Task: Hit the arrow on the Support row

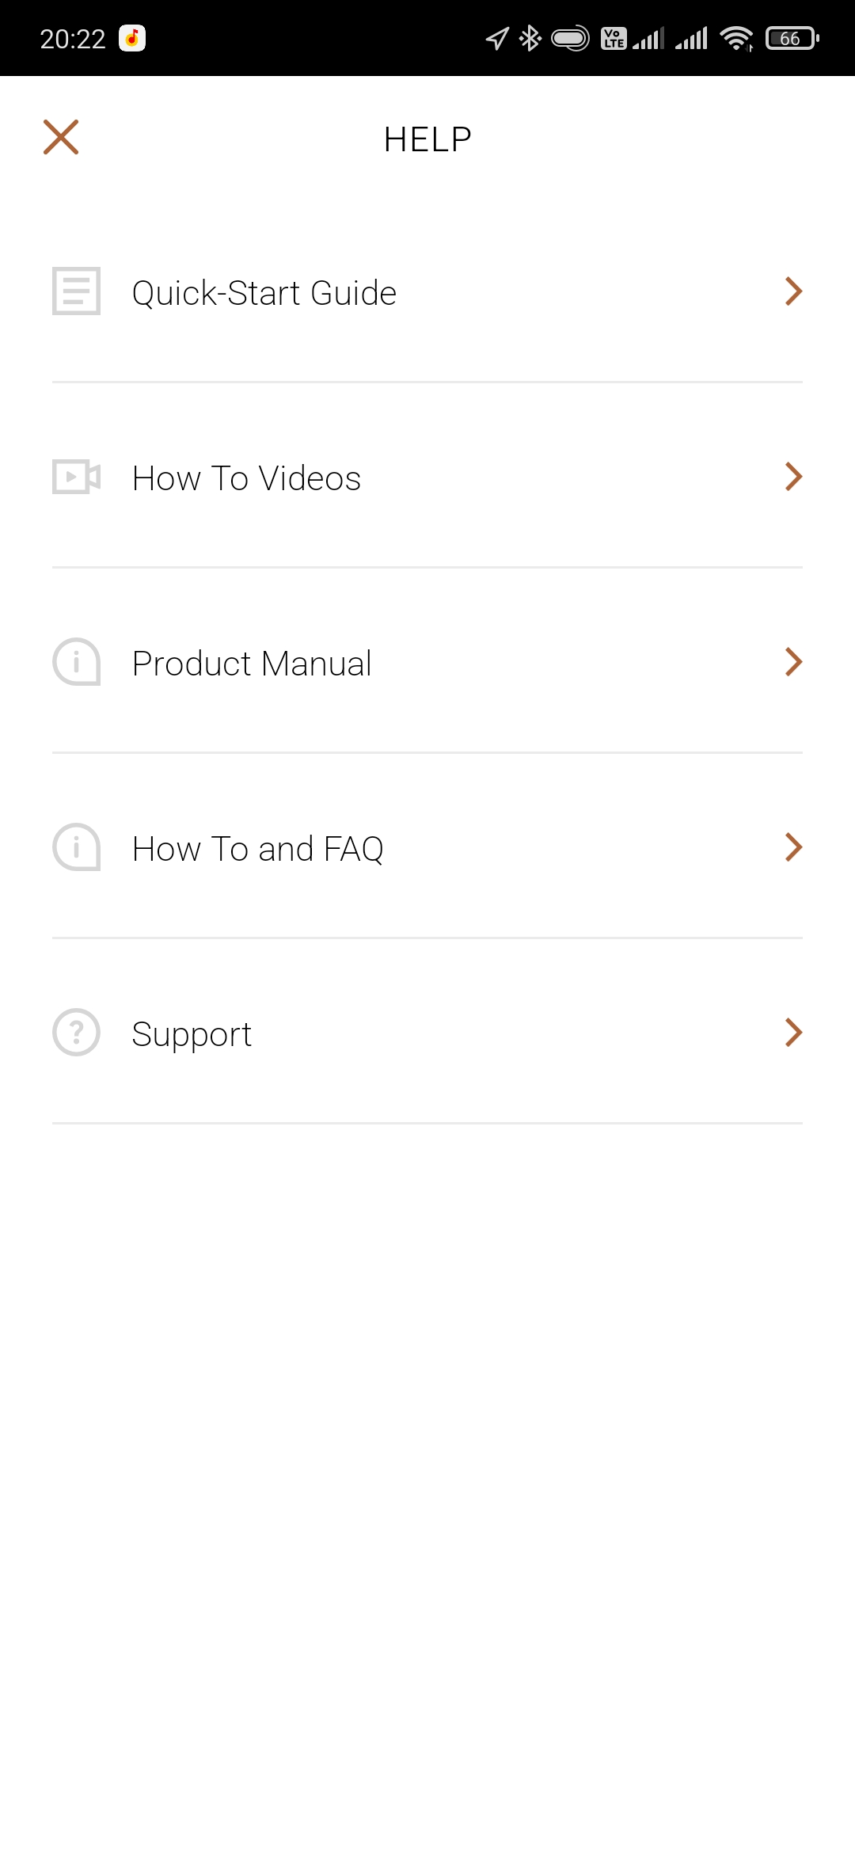Action: tap(793, 1033)
